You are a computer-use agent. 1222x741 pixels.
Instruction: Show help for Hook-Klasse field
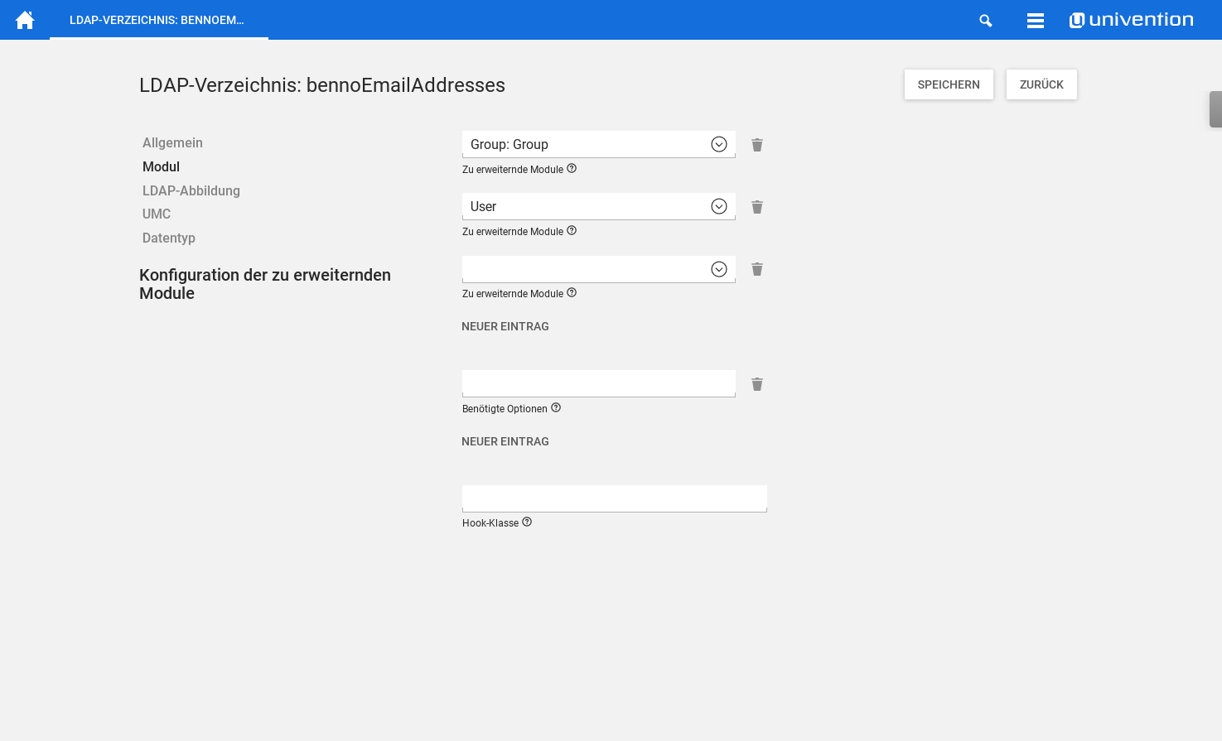527,522
